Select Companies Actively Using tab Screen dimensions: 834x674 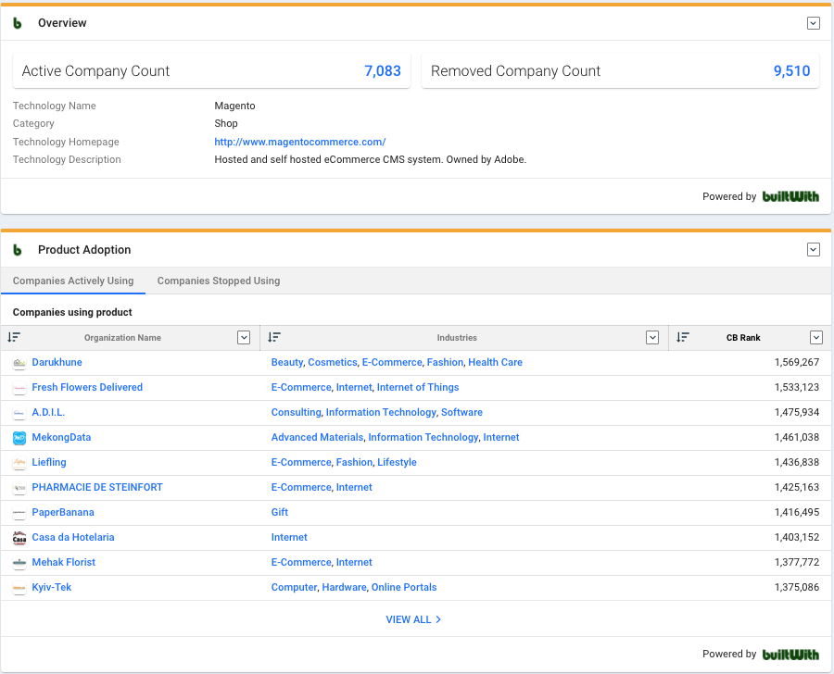click(73, 281)
